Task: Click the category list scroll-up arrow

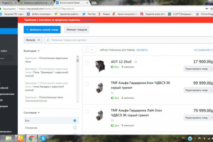Action: pos(78,57)
